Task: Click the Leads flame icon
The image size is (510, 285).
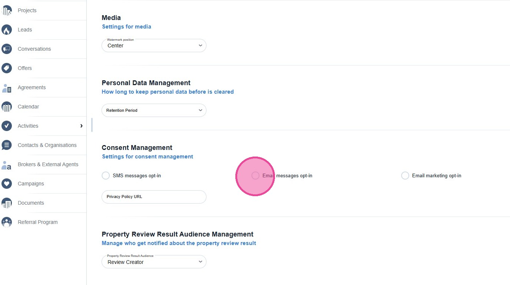Action: [7, 30]
